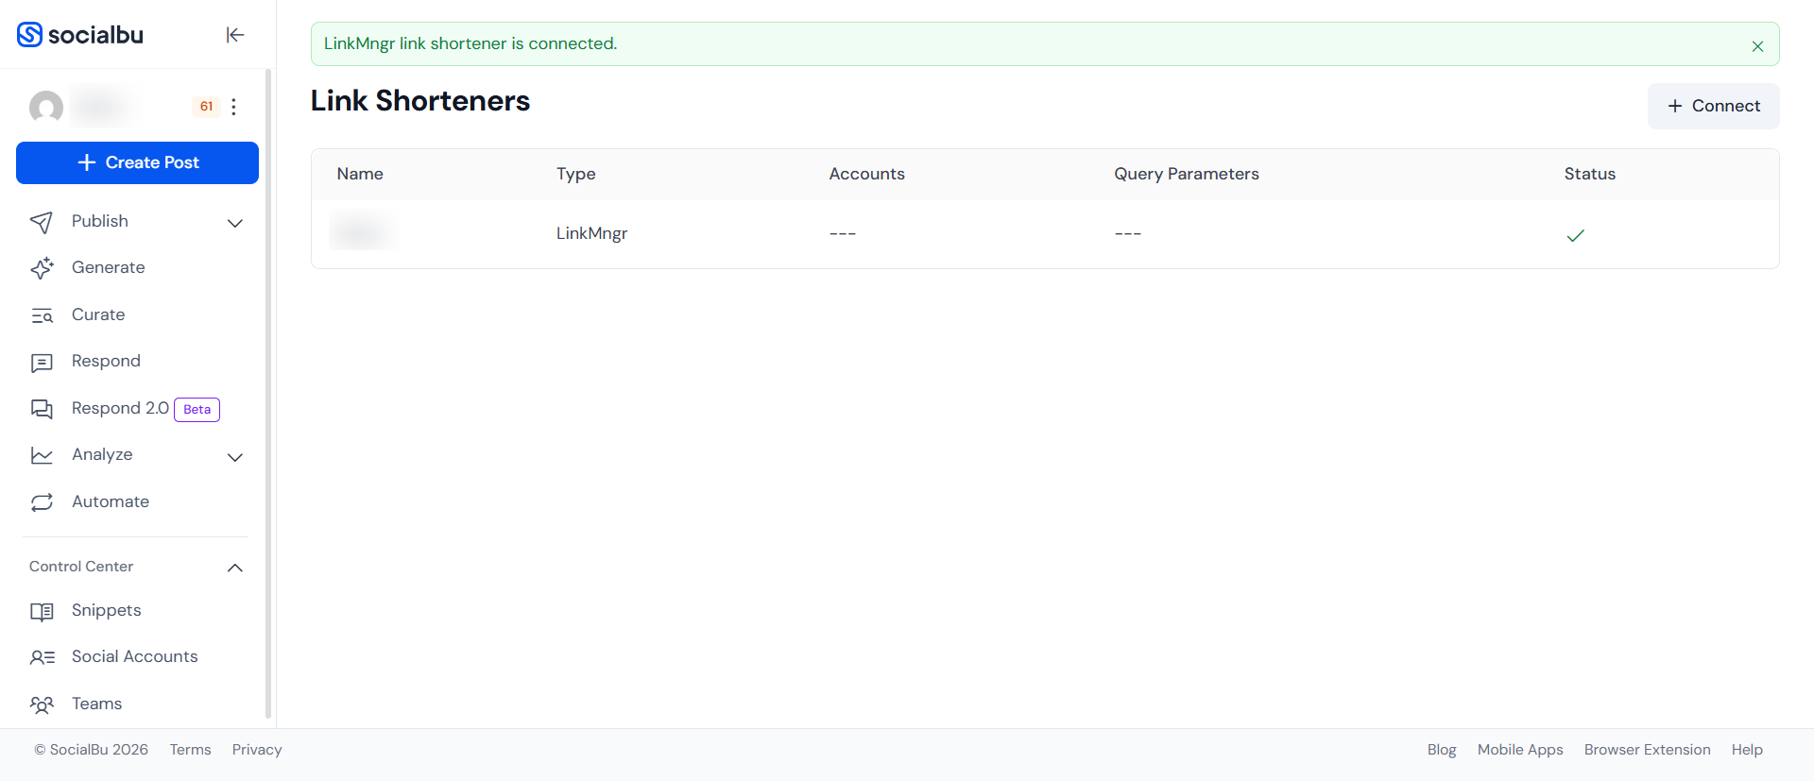Click the Query Parameters dashes cell

(x=1128, y=233)
